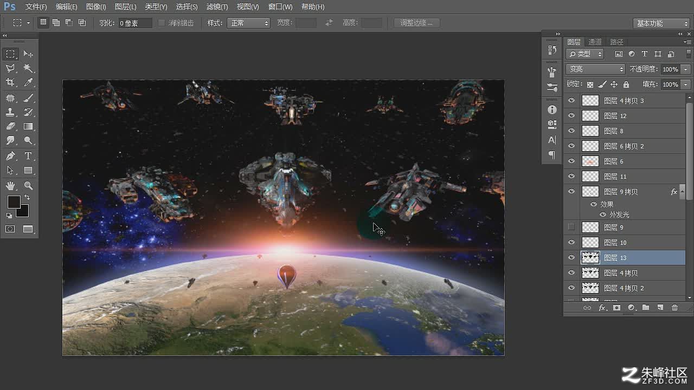
Task: Choose the Polygonal Lasso tool
Action: click(10, 68)
